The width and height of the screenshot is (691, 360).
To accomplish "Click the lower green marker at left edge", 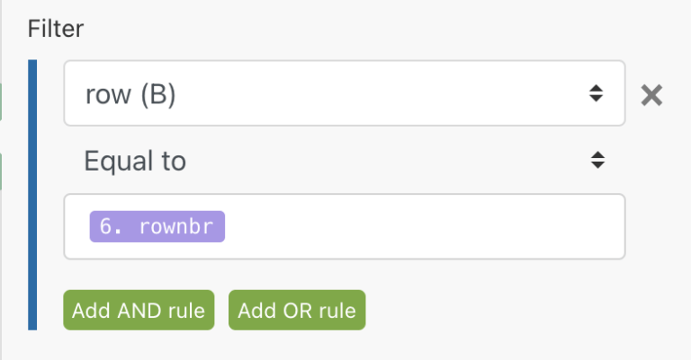I will (1, 171).
